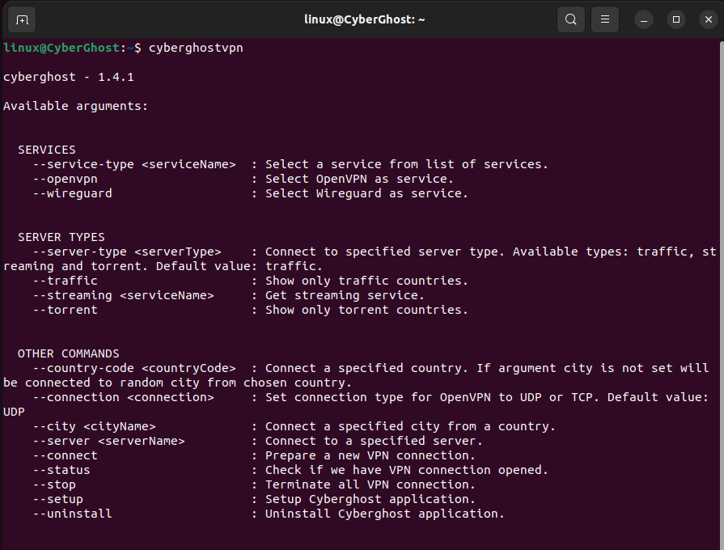
Task: Click the wrapped UDP line
Action: tap(14, 412)
